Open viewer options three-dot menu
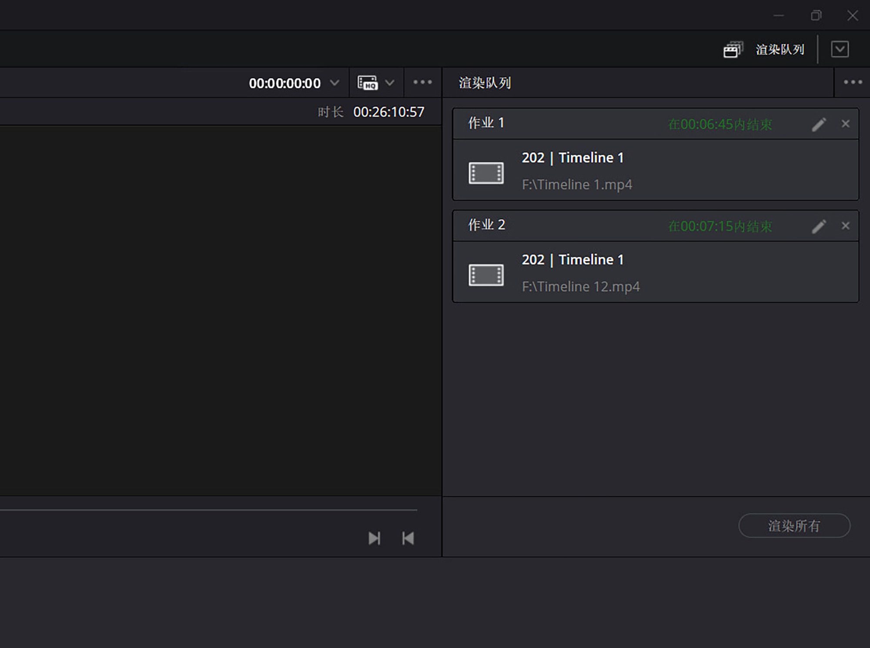The image size is (870, 648). (x=422, y=82)
